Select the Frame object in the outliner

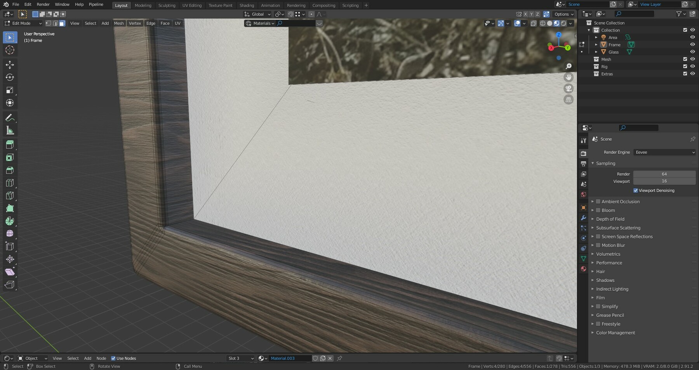[x=614, y=45]
